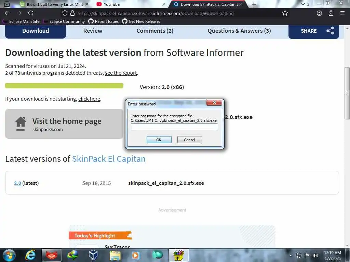Click the home icon in homepage button

pyautogui.click(x=21, y=124)
